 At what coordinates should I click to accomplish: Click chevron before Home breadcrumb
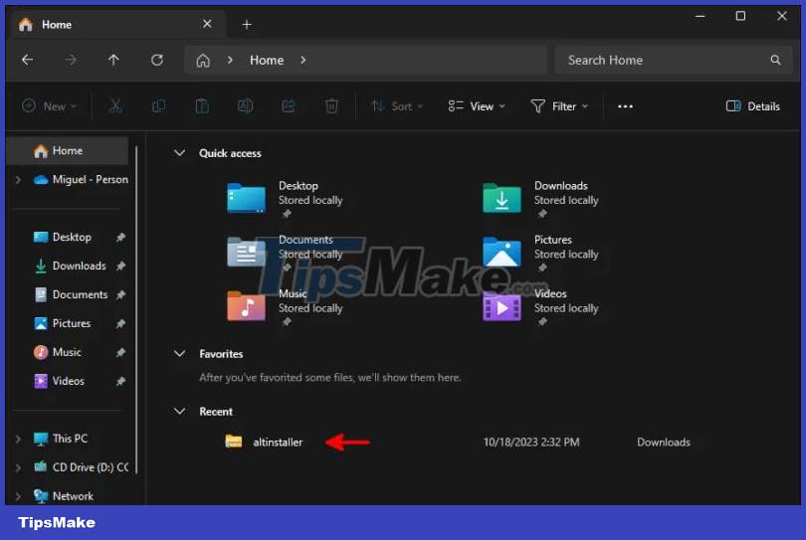point(230,60)
